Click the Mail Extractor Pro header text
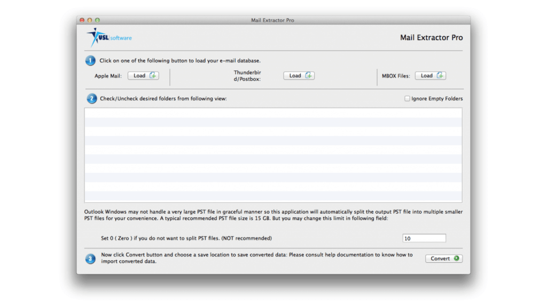Image resolution: width=547 pixels, height=307 pixels. (431, 38)
